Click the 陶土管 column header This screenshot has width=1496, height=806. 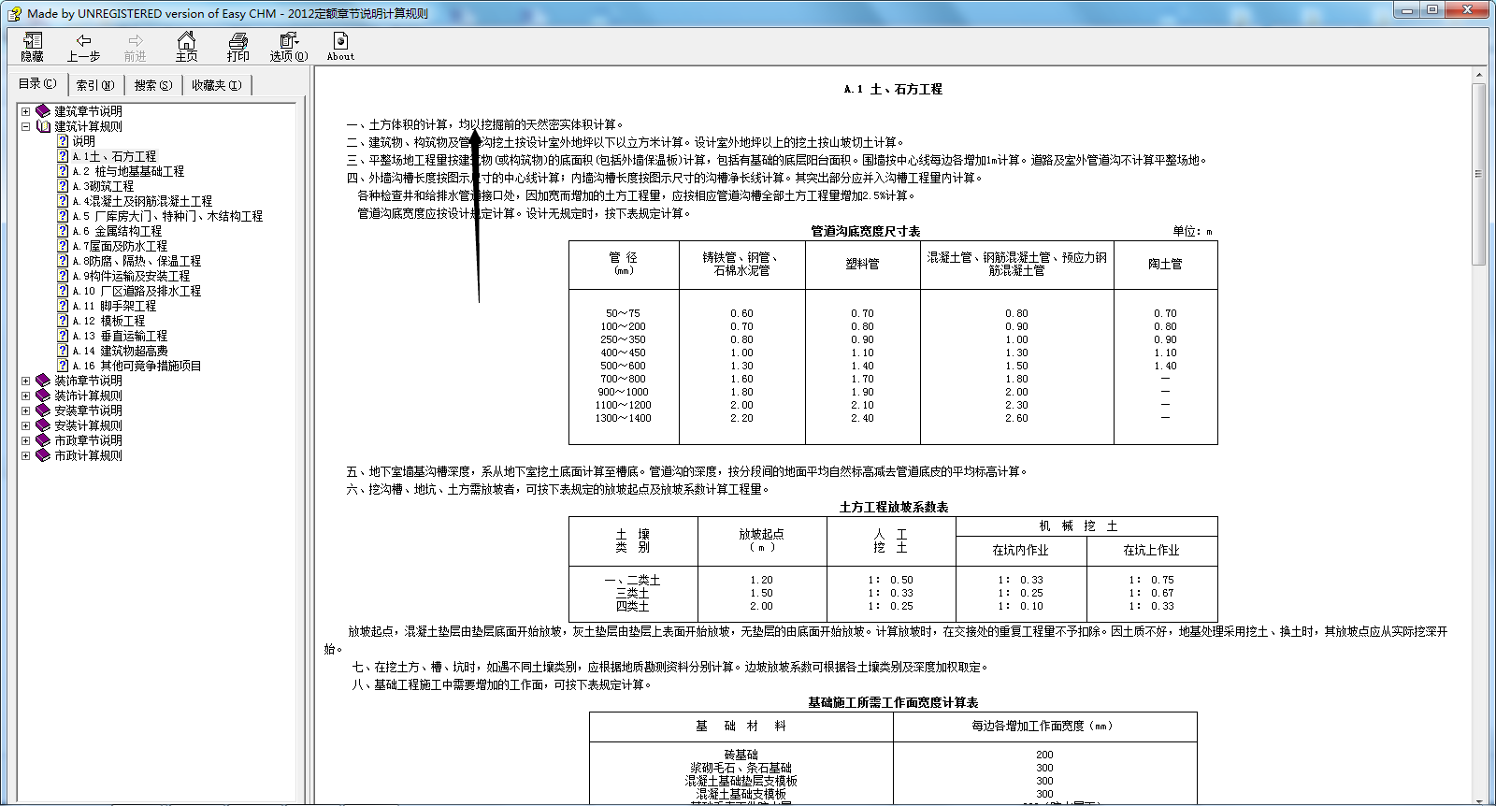[x=1165, y=264]
